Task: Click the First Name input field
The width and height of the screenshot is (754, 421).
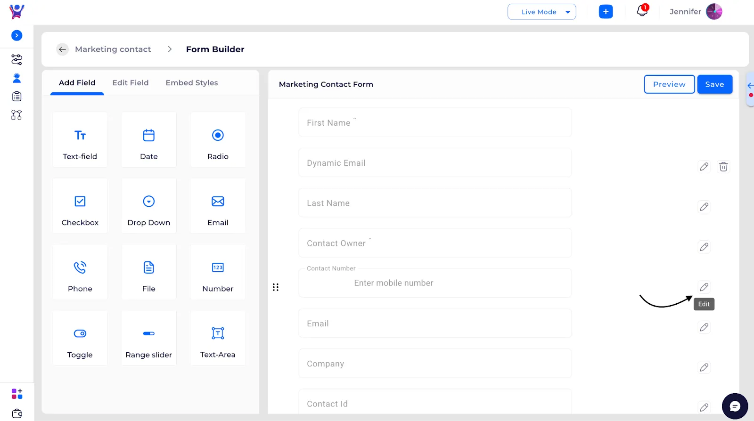Action: pos(435,122)
